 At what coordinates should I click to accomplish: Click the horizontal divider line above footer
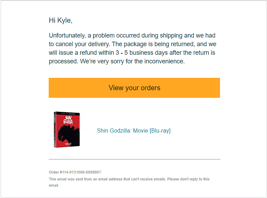(x=134, y=159)
